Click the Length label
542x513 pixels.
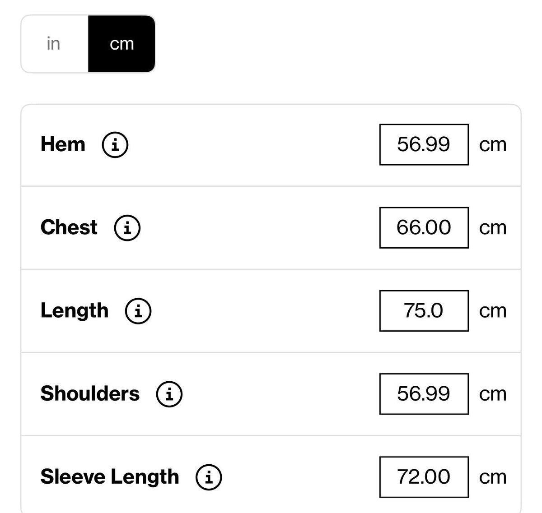point(75,311)
